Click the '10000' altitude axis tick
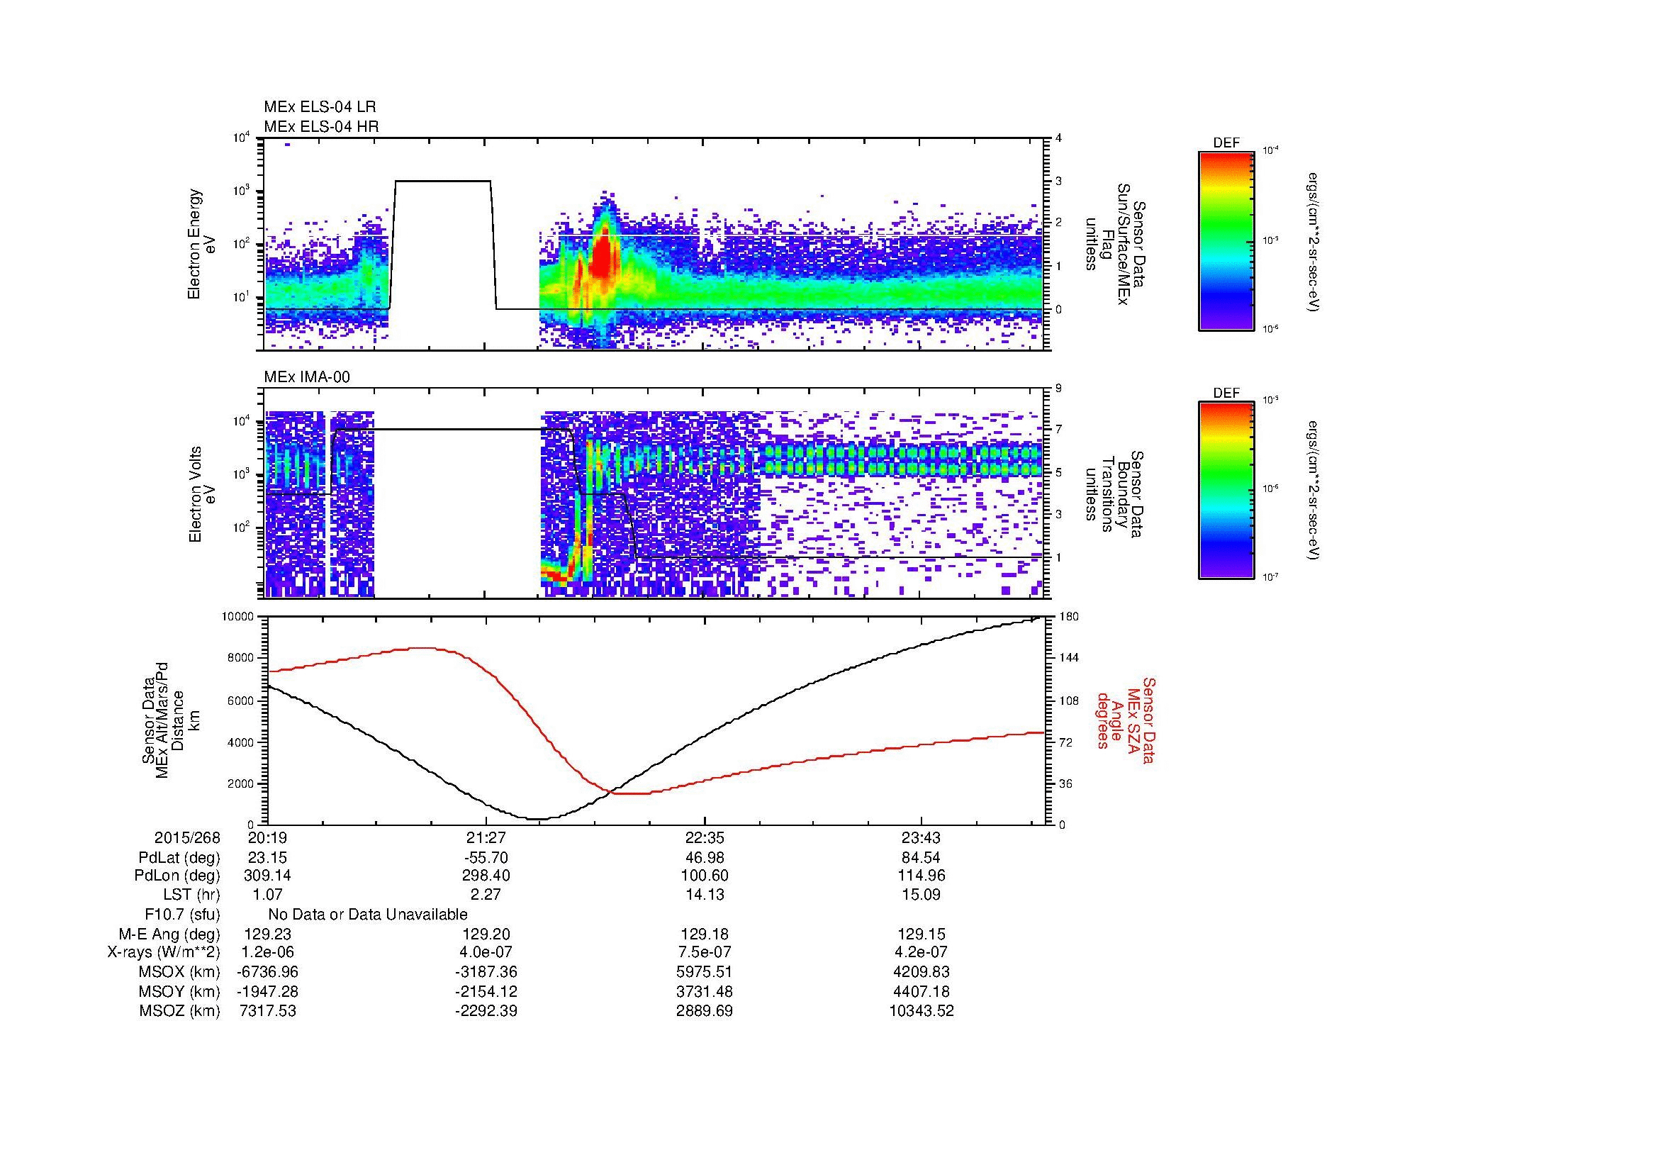The width and height of the screenshot is (1658, 1172). tap(239, 617)
